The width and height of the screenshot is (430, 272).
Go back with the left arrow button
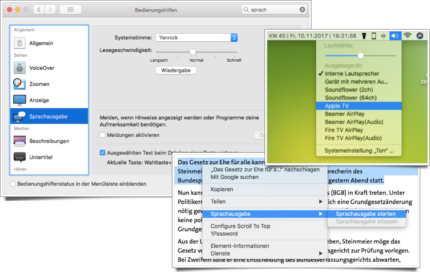(39, 9)
